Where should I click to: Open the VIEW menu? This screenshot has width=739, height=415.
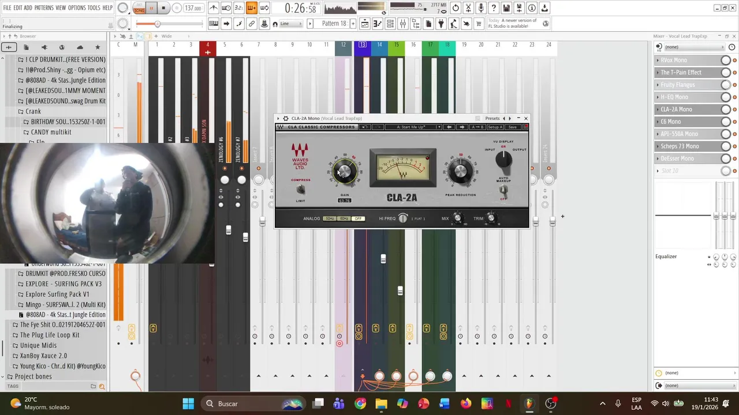(x=61, y=8)
